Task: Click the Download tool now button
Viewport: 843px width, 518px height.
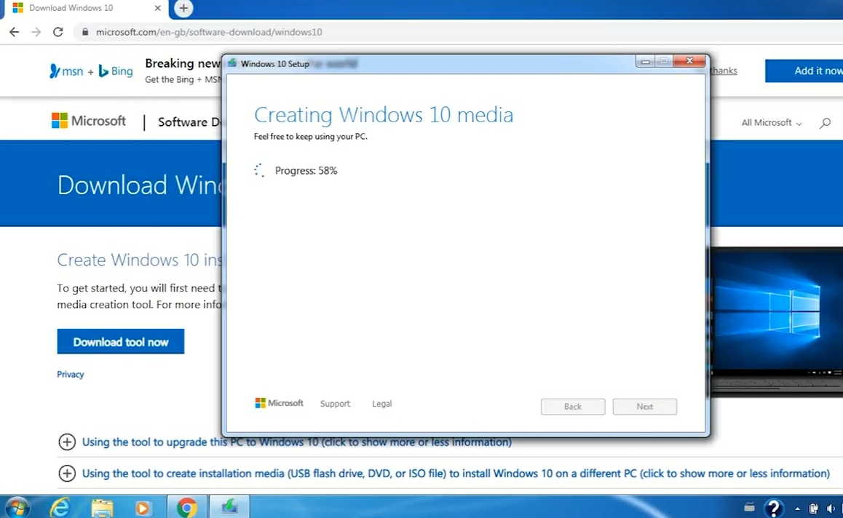Action: pos(121,342)
